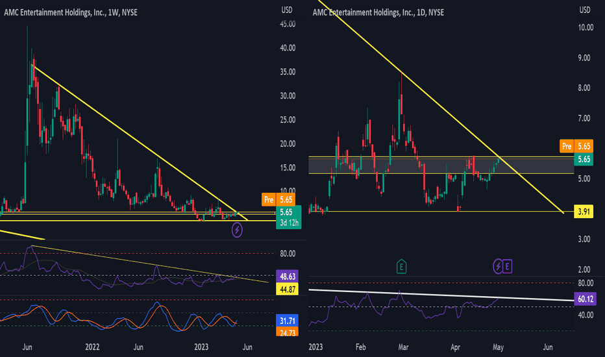Click orange 24.73 stochastic value label

pyautogui.click(x=287, y=332)
